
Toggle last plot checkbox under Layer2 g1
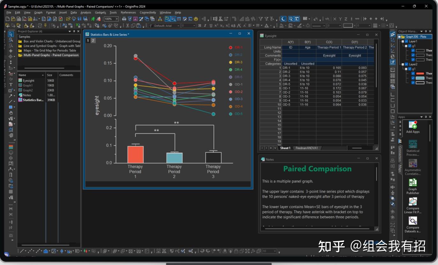point(413,82)
